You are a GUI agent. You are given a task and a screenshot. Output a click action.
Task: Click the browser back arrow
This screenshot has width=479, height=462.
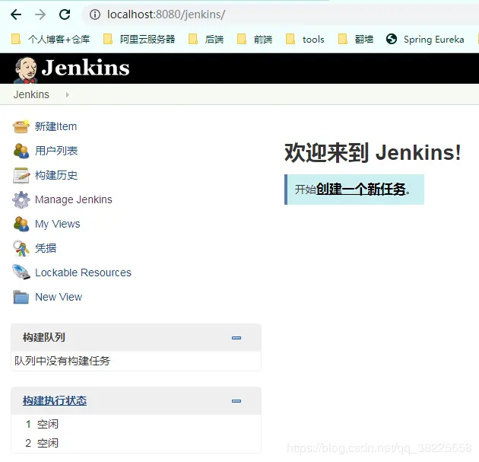16,14
